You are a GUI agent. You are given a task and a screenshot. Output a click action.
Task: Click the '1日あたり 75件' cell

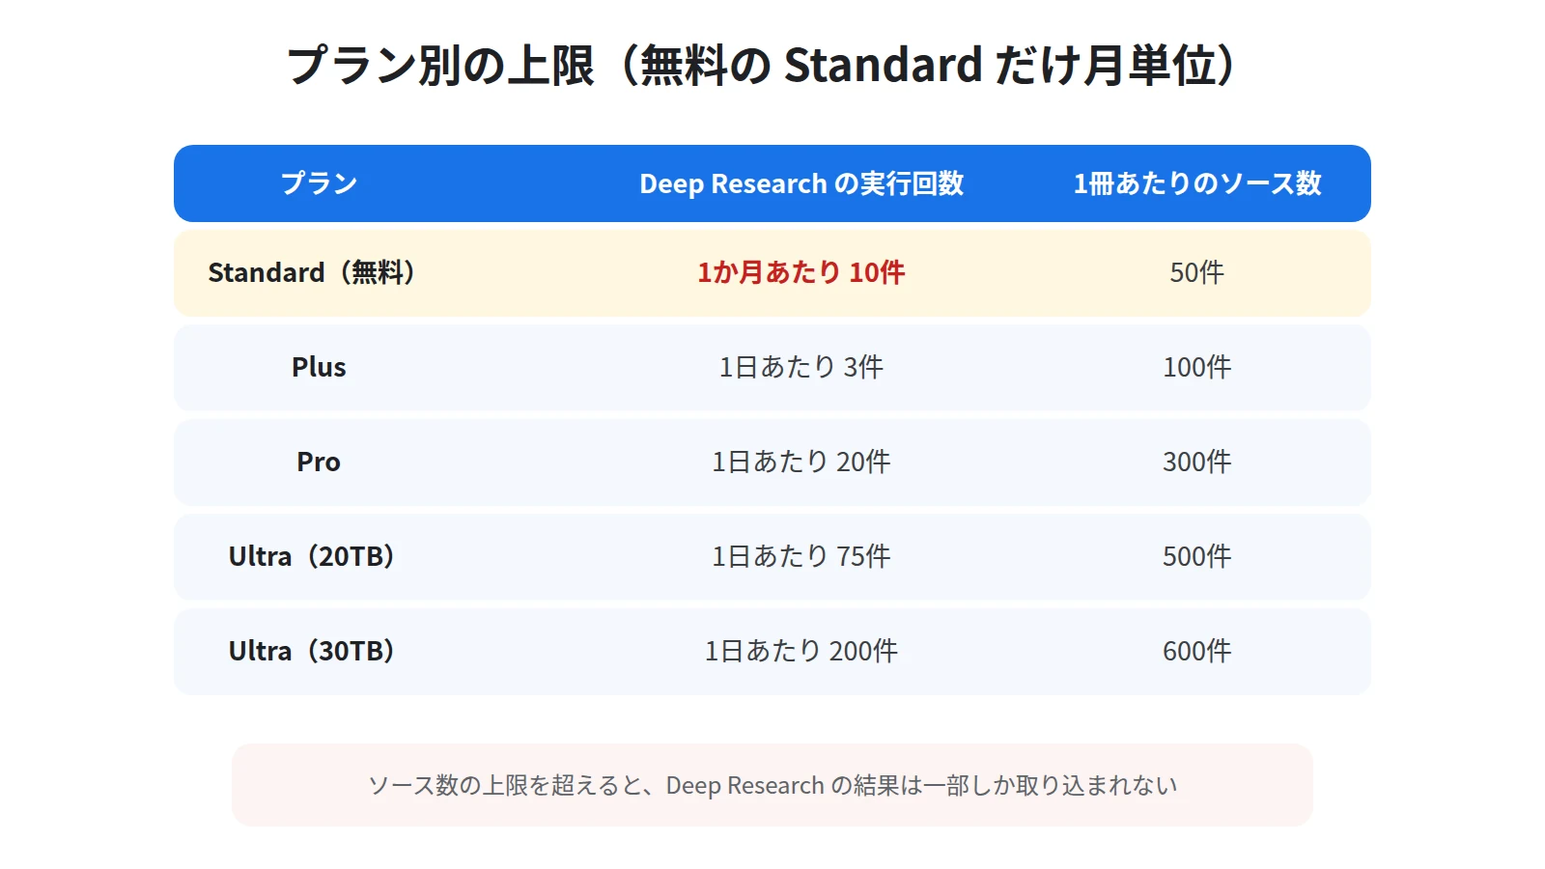[x=801, y=556]
